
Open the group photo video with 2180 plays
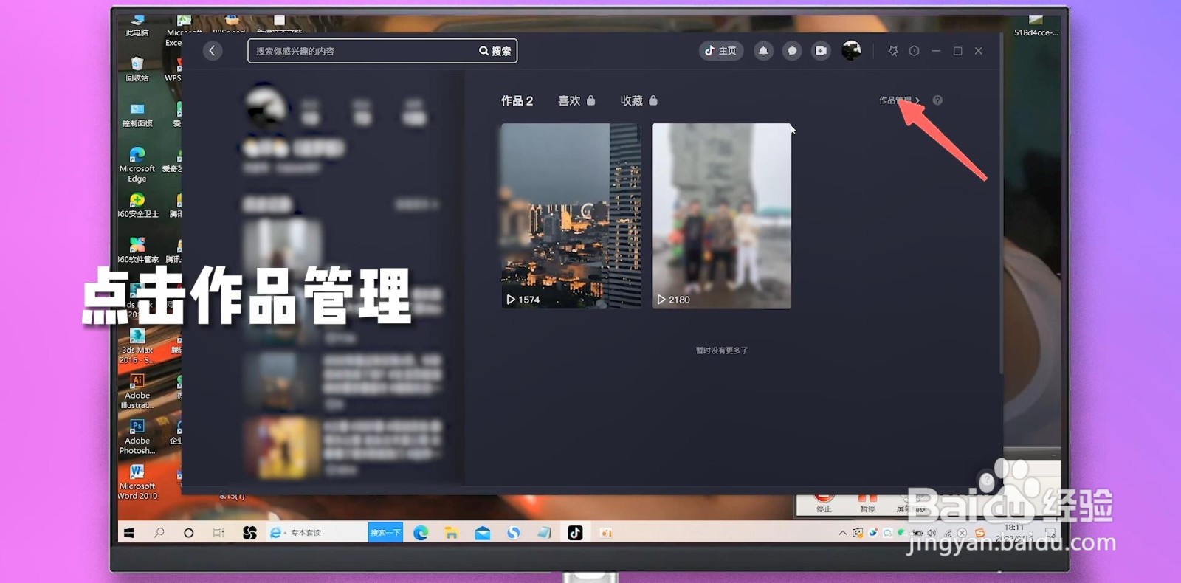pyautogui.click(x=721, y=215)
